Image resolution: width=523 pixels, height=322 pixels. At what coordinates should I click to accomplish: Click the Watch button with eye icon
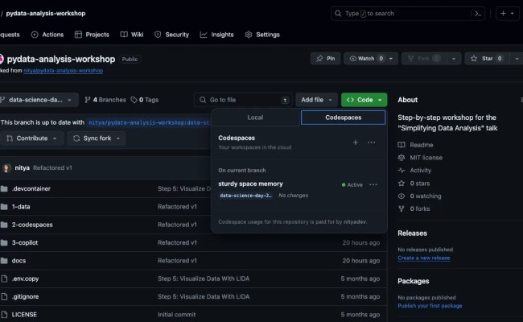coord(365,59)
